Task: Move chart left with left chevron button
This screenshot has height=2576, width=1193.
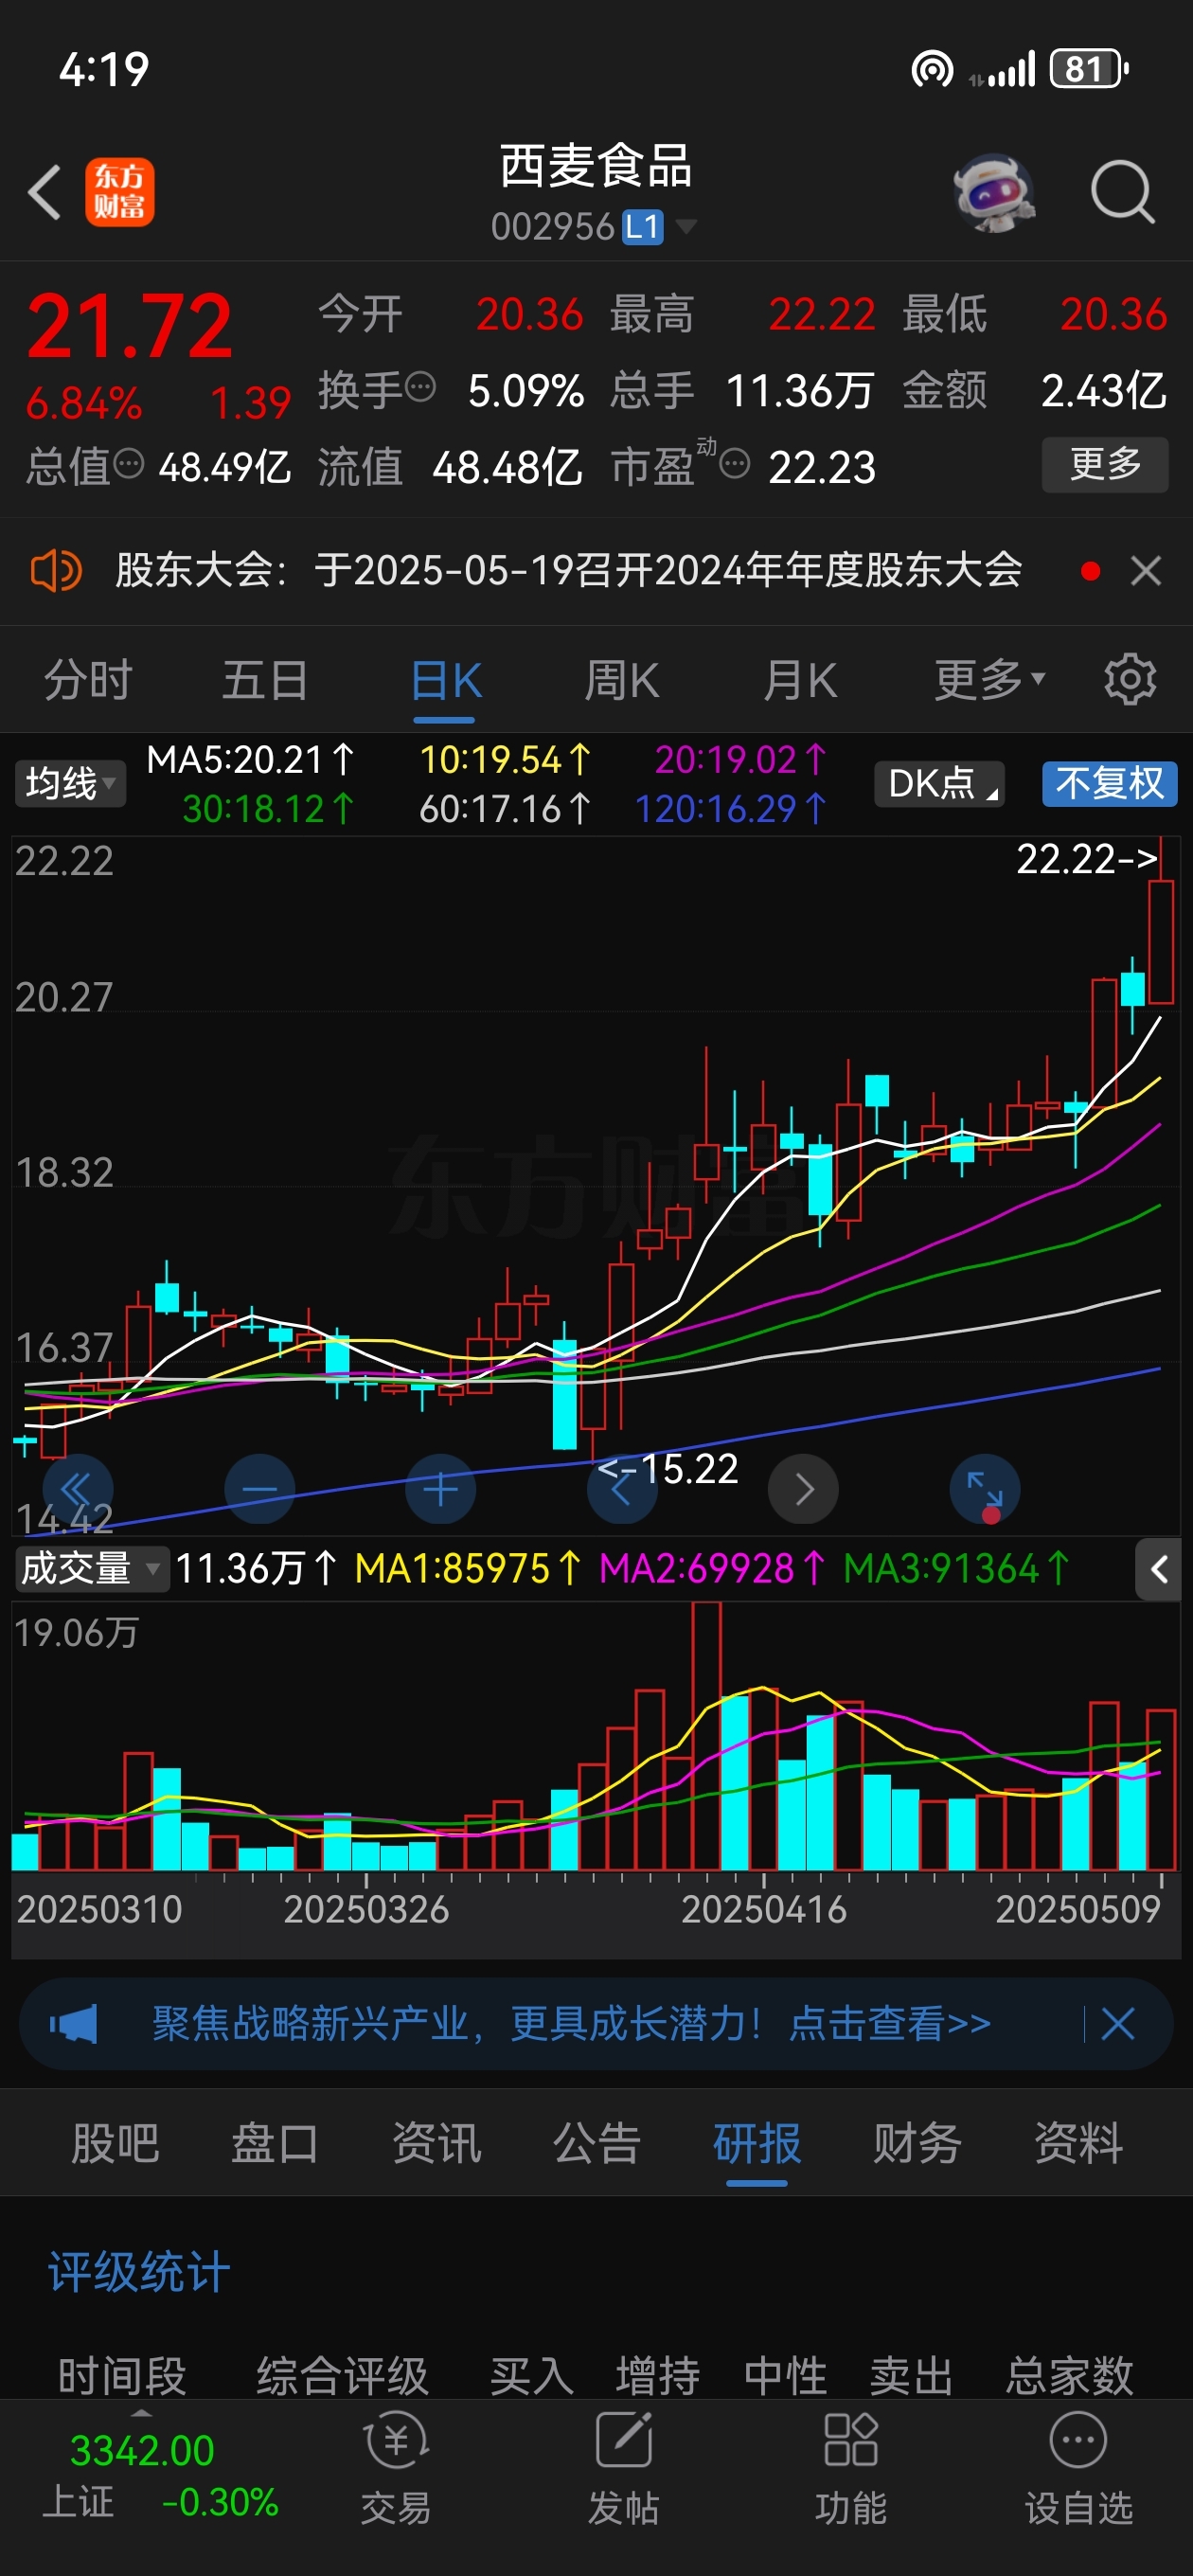Action: [621, 1489]
